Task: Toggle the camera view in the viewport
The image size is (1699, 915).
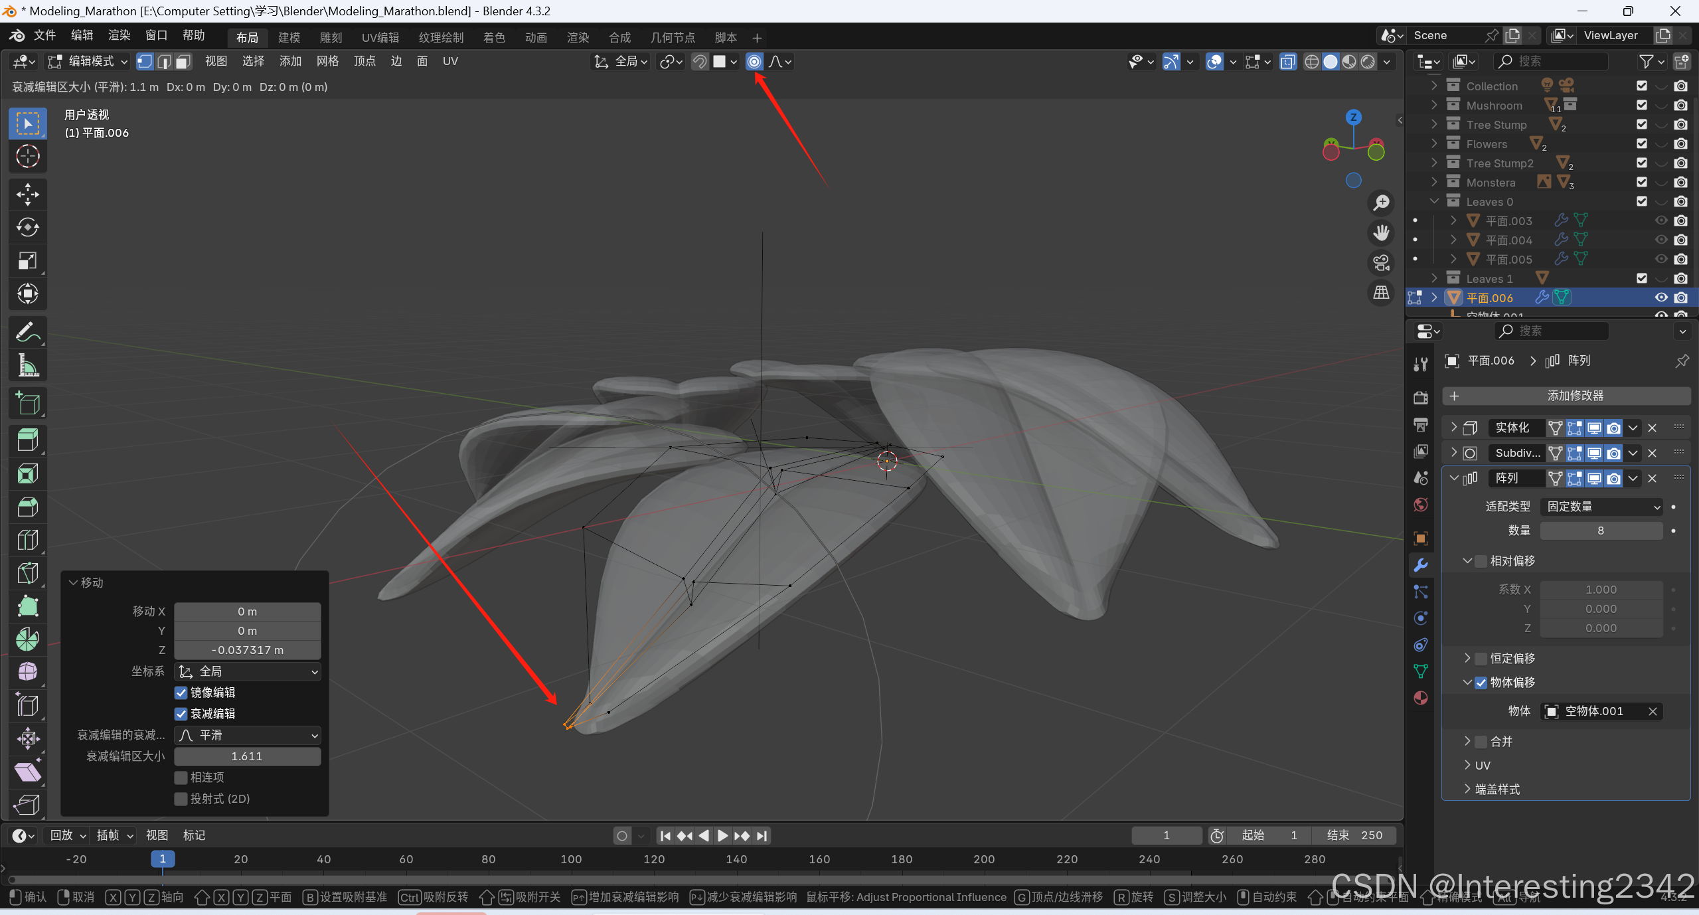Action: [x=1382, y=263]
